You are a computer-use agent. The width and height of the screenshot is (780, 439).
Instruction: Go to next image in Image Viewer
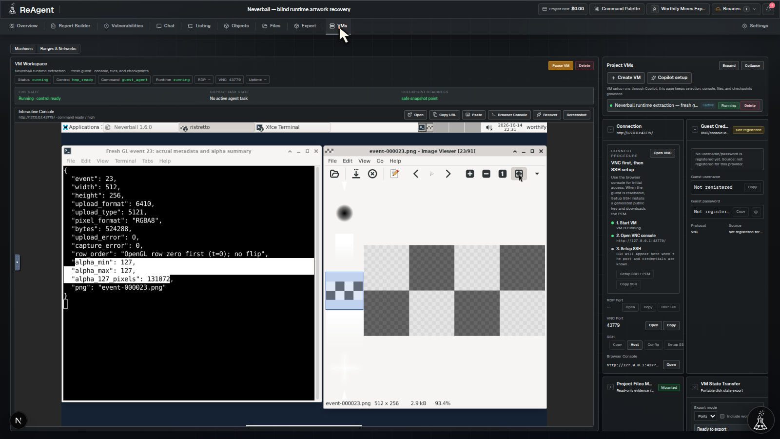pyautogui.click(x=448, y=174)
